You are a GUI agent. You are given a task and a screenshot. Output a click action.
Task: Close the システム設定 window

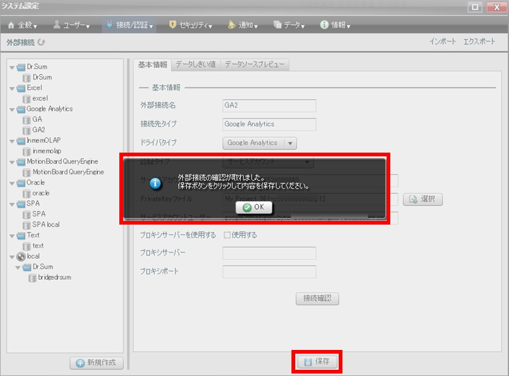click(497, 7)
